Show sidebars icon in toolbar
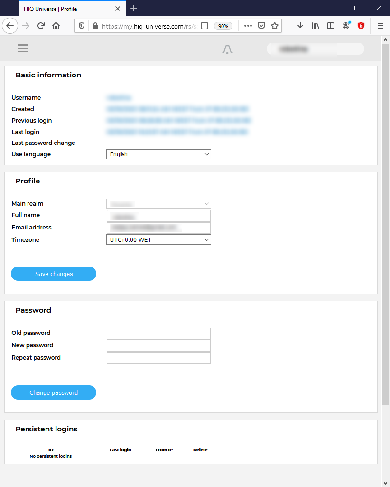The image size is (390, 487). (331, 26)
